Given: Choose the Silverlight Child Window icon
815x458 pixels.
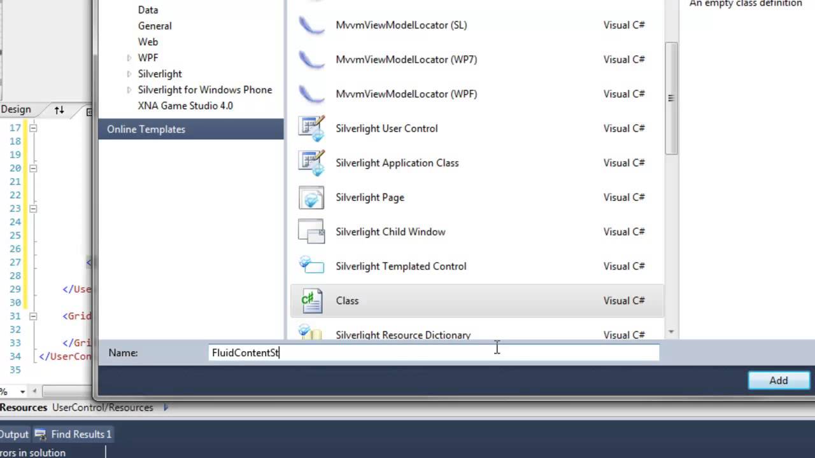Looking at the screenshot, I should (x=312, y=232).
